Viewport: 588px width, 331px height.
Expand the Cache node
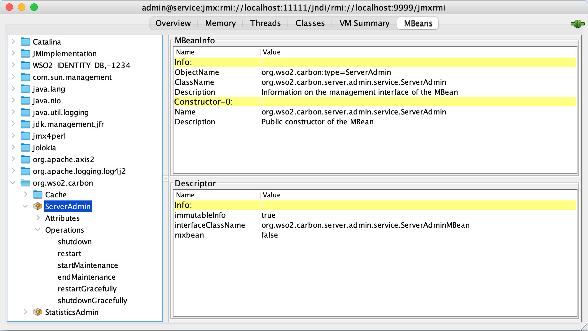click(x=26, y=194)
